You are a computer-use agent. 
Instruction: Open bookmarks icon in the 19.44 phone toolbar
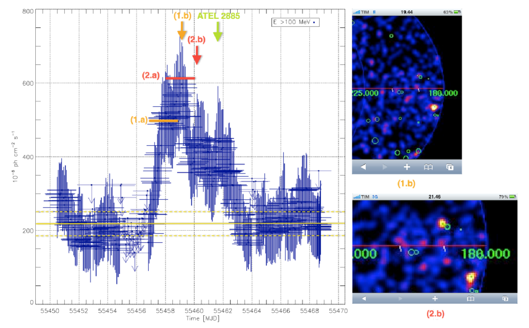point(428,167)
